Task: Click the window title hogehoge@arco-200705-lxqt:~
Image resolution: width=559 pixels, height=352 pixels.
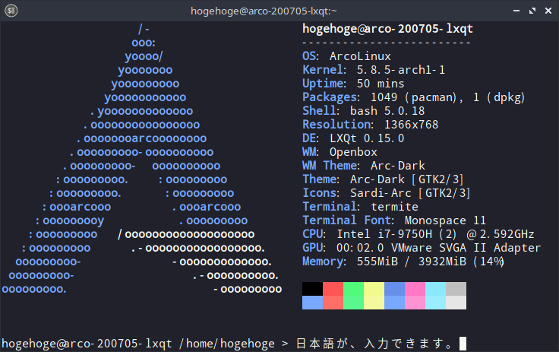Action: point(264,11)
